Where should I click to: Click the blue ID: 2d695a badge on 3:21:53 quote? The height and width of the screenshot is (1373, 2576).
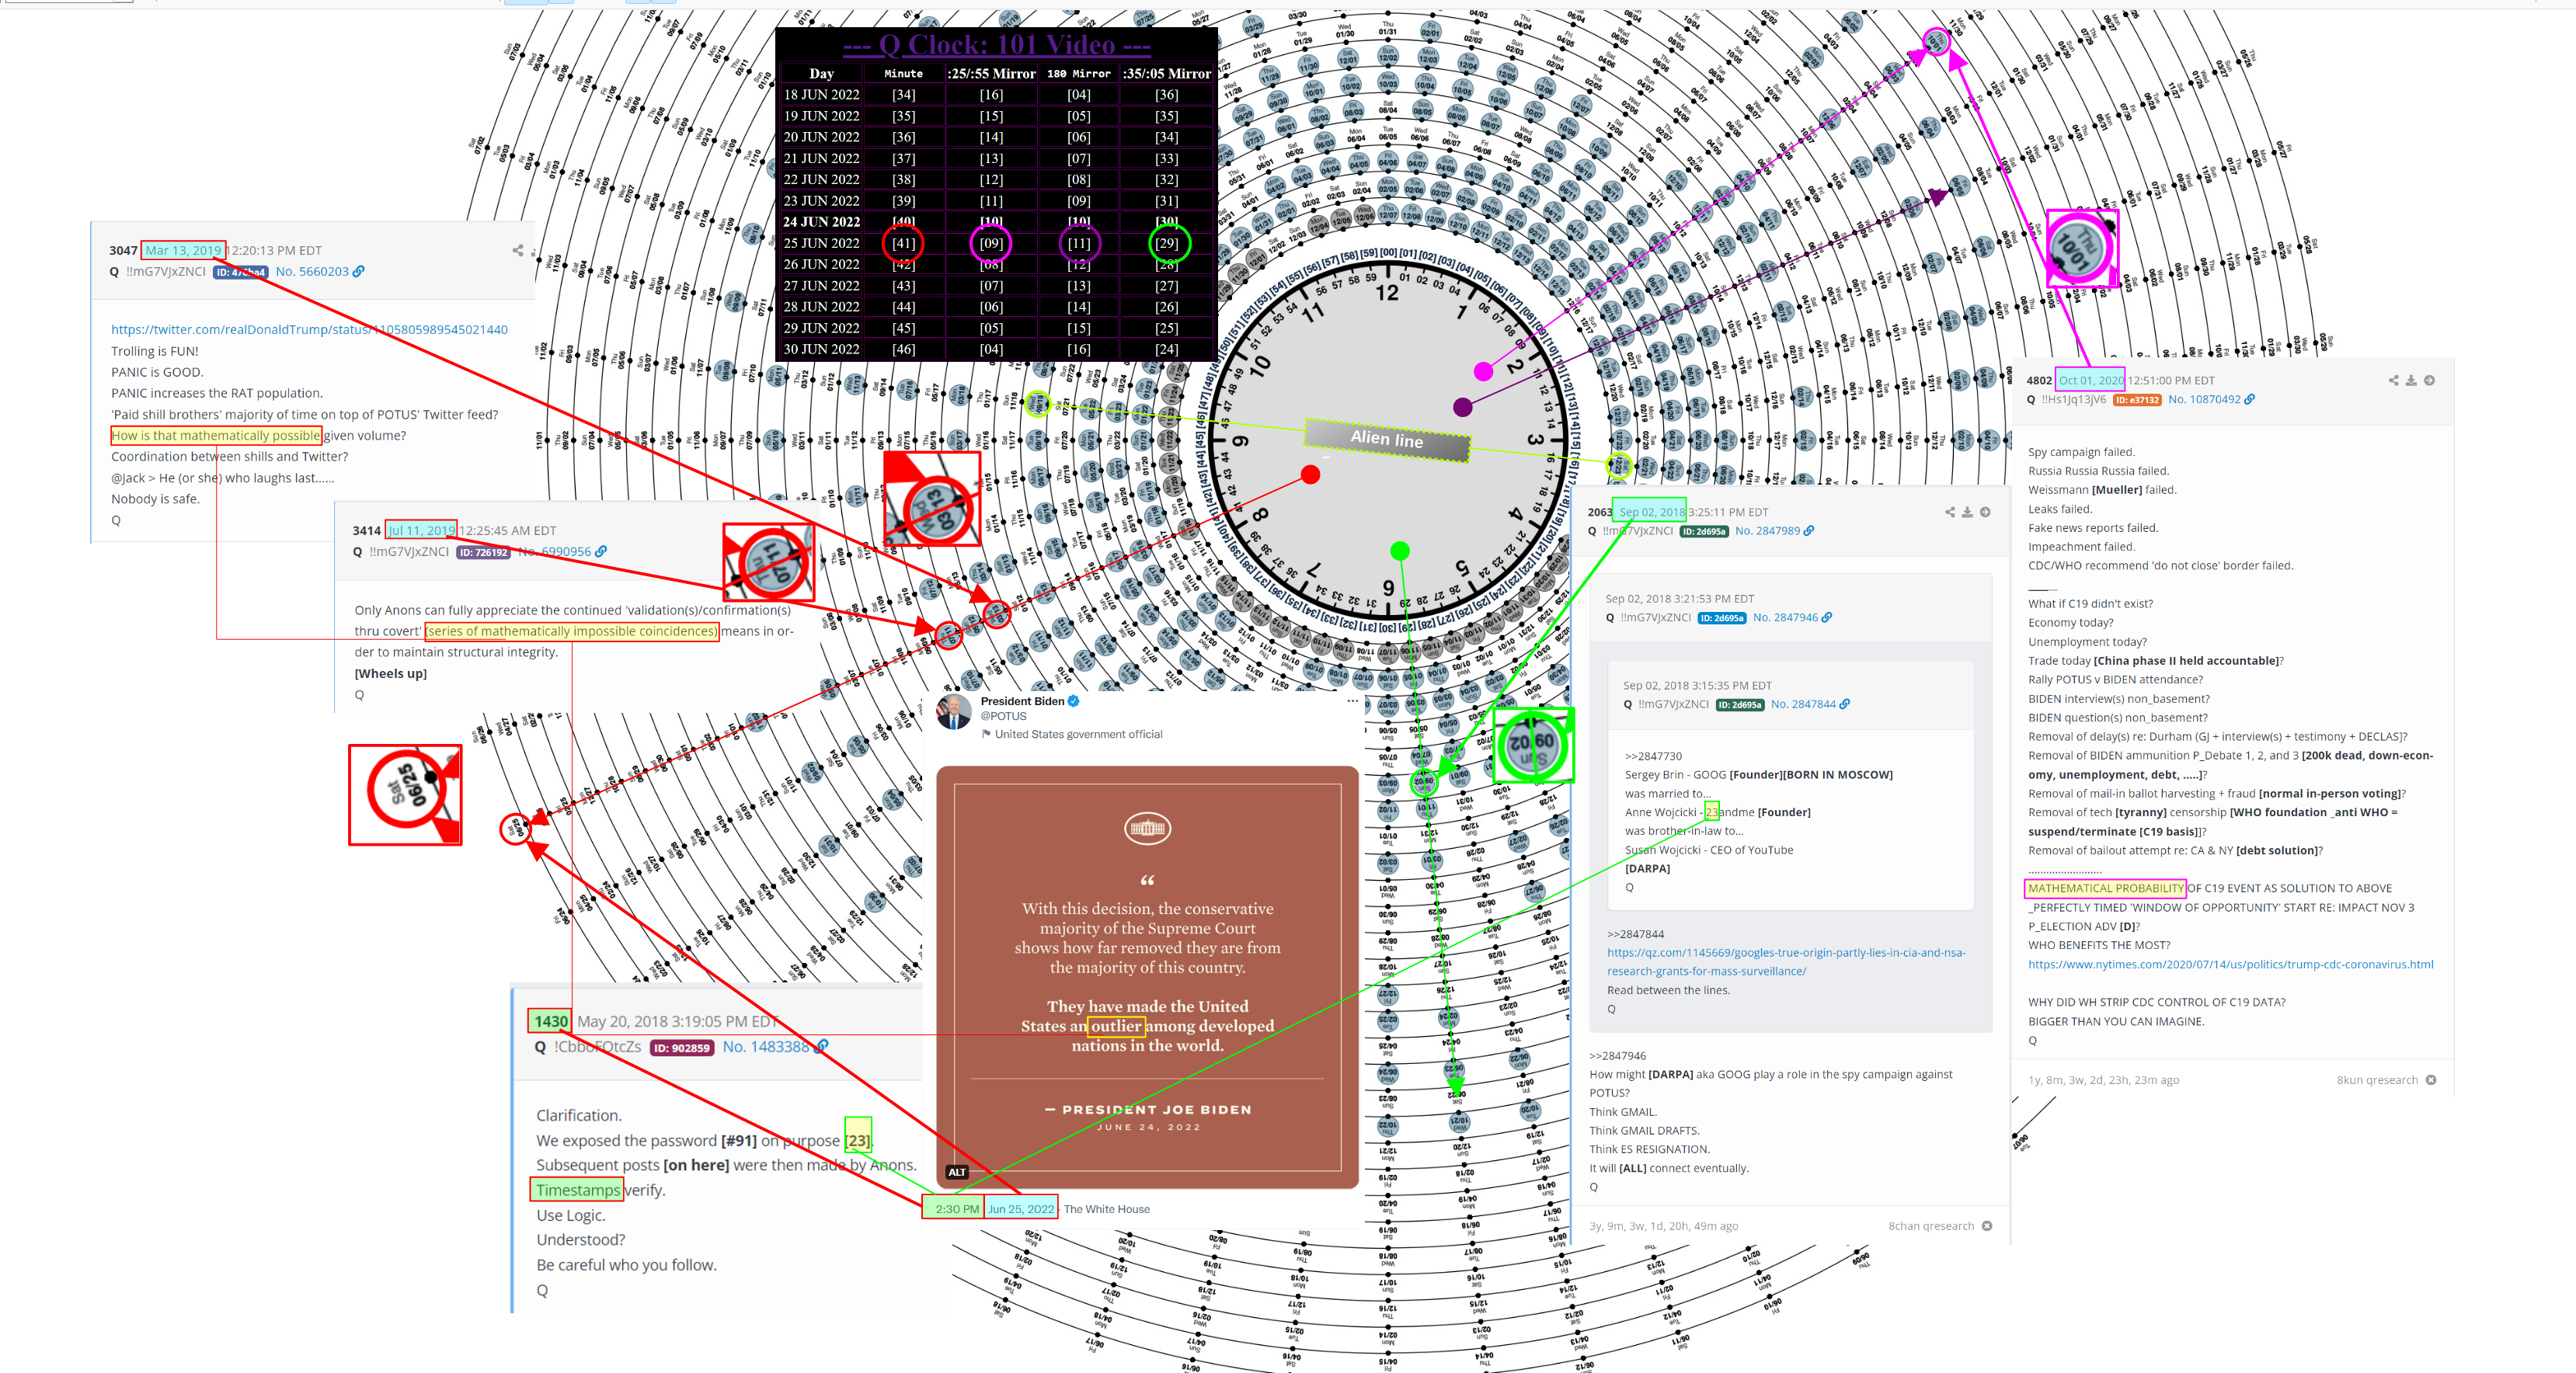[1722, 619]
